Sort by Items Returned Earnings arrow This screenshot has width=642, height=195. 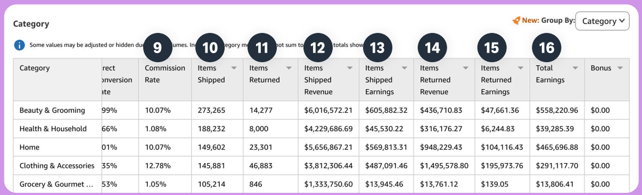[521, 68]
